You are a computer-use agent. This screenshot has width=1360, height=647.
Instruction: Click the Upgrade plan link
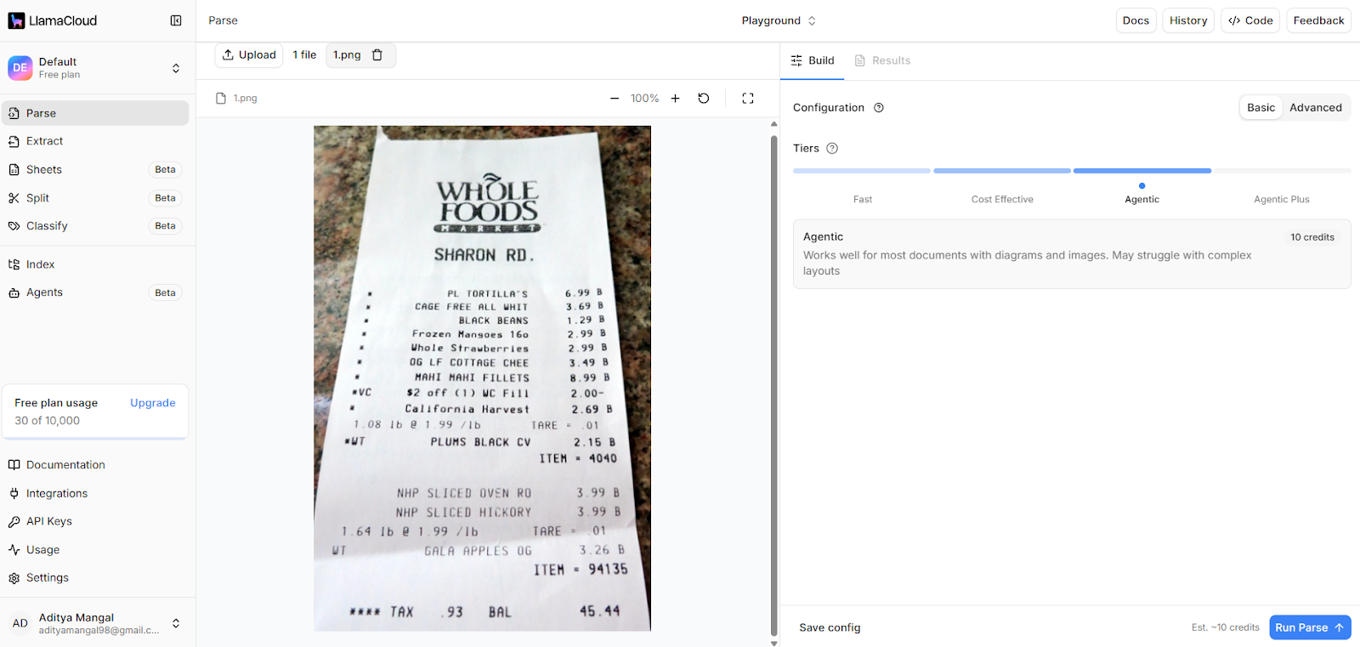pyautogui.click(x=153, y=403)
